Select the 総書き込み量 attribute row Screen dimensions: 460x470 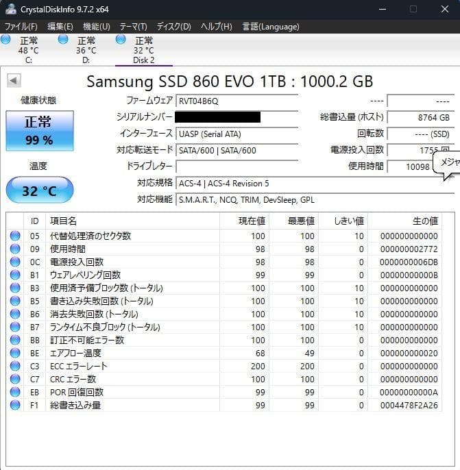(224, 406)
